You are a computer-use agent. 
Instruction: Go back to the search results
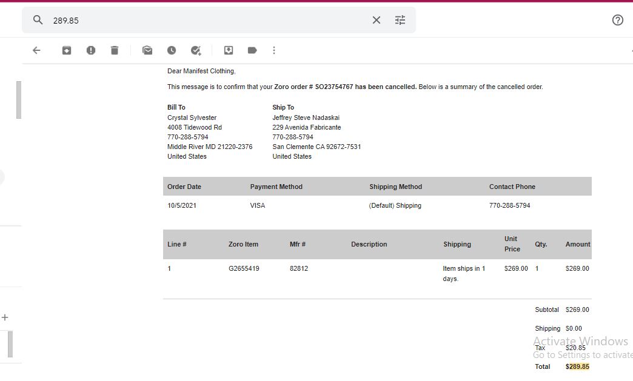click(x=37, y=50)
